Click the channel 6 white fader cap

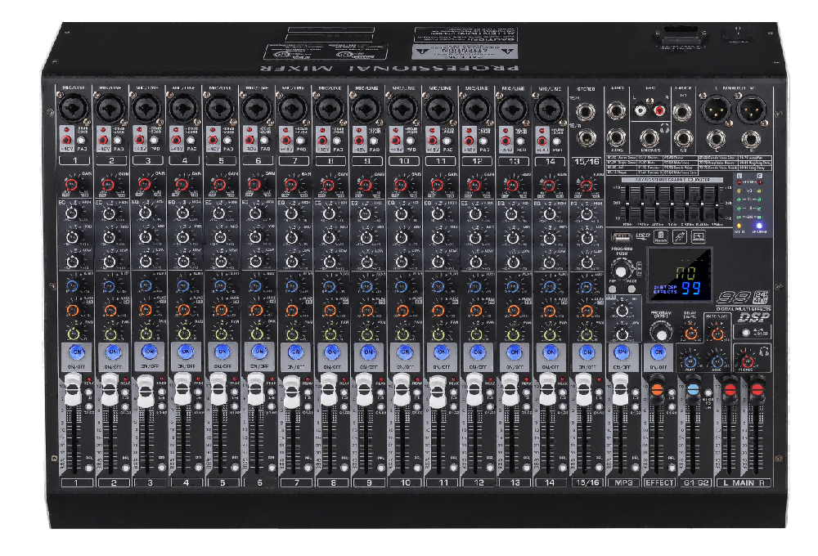click(x=256, y=392)
